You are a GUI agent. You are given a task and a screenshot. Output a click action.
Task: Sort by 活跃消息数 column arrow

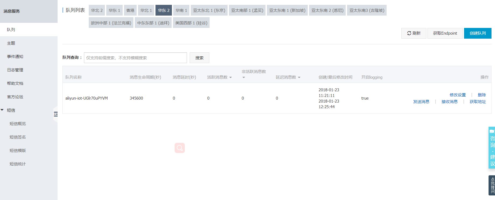[x=231, y=77]
